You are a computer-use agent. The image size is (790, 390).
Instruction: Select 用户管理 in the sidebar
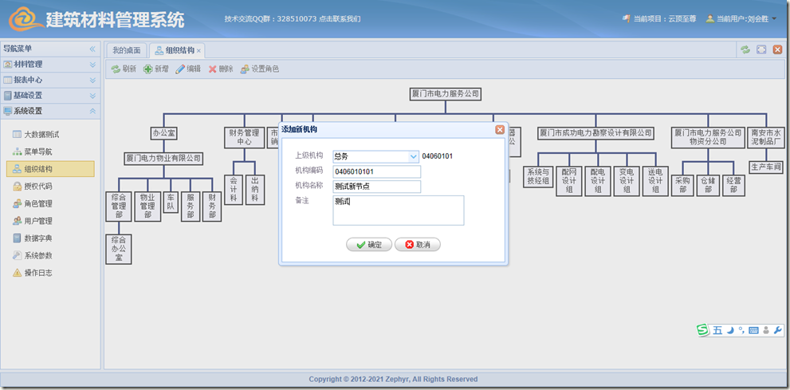(x=38, y=221)
